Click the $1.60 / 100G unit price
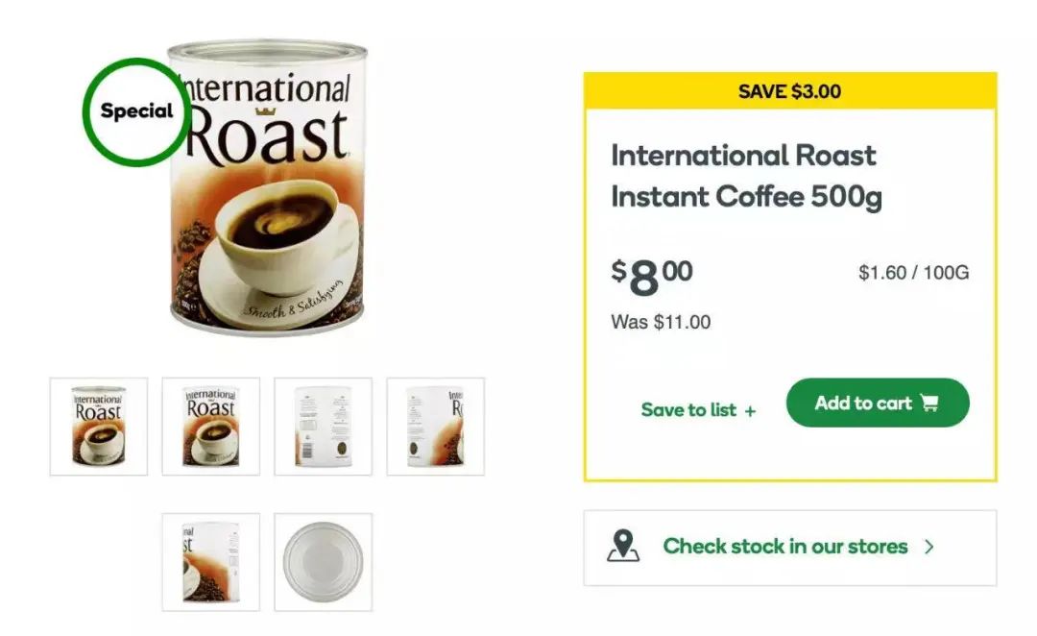Viewport: 1037px width, 636px height. (x=913, y=273)
